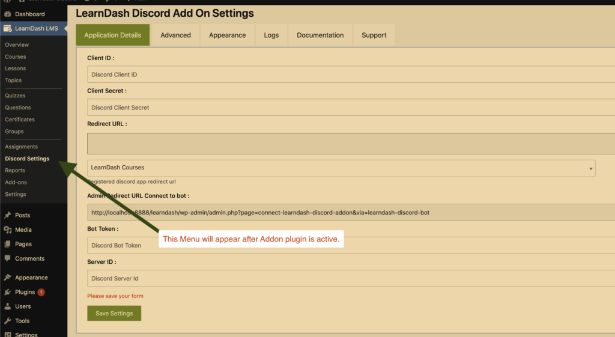Screen dimensions: 615x337
Task: Open the Groups submenu link
Action: 14,131
